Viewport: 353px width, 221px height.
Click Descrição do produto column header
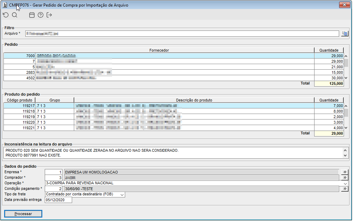pos(194,100)
